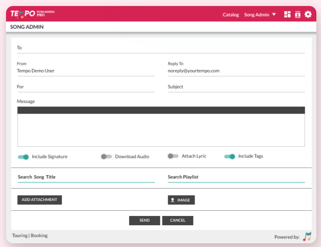321x247 pixels.
Task: Toggle the Include Signature switch
Action: click(x=23, y=157)
